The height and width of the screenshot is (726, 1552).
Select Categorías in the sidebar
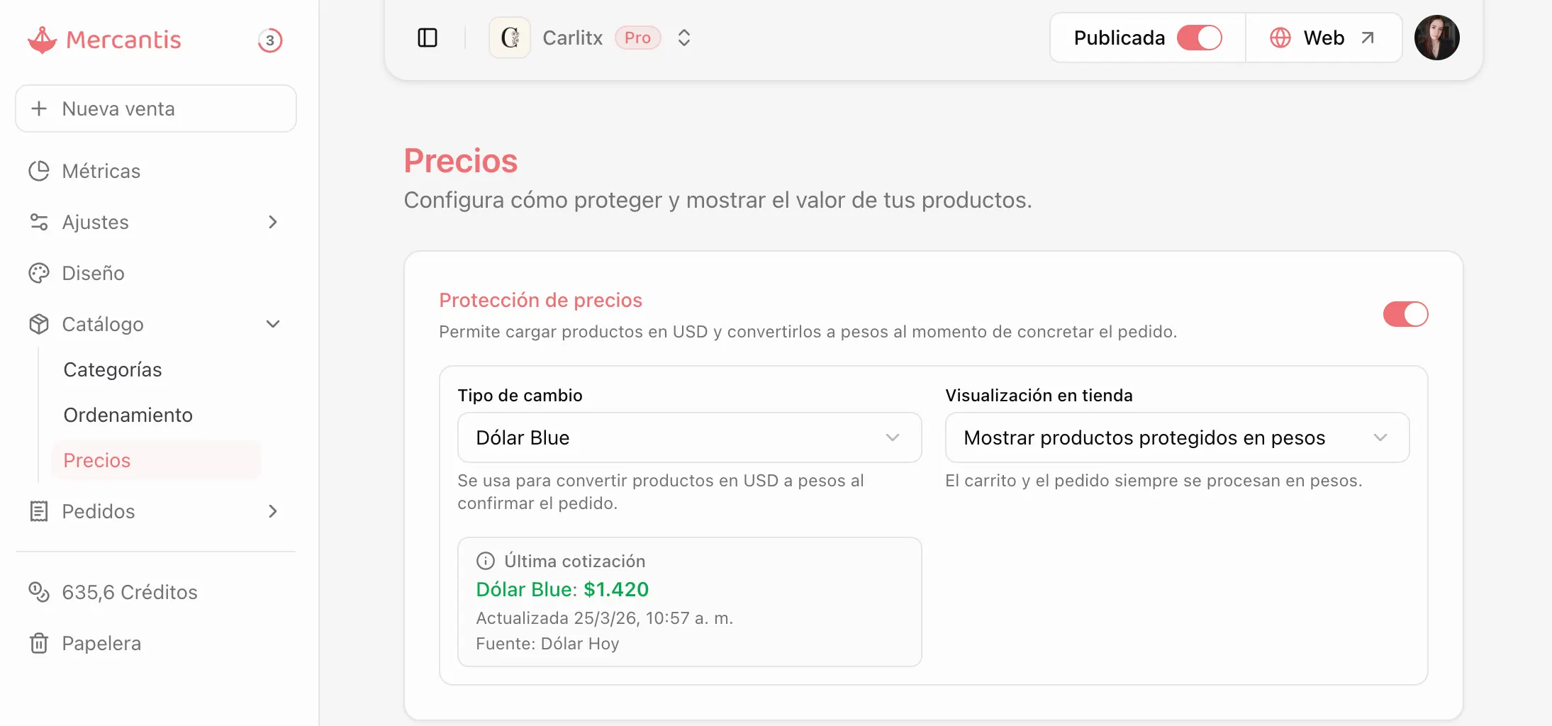tap(112, 369)
